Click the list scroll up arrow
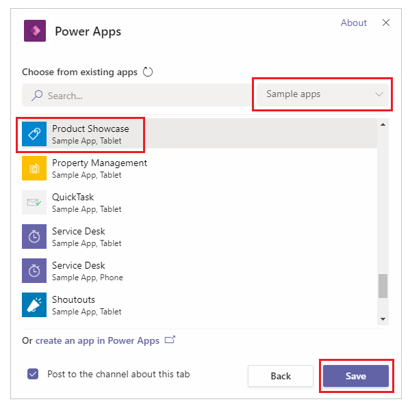The image size is (410, 406). coord(383,125)
